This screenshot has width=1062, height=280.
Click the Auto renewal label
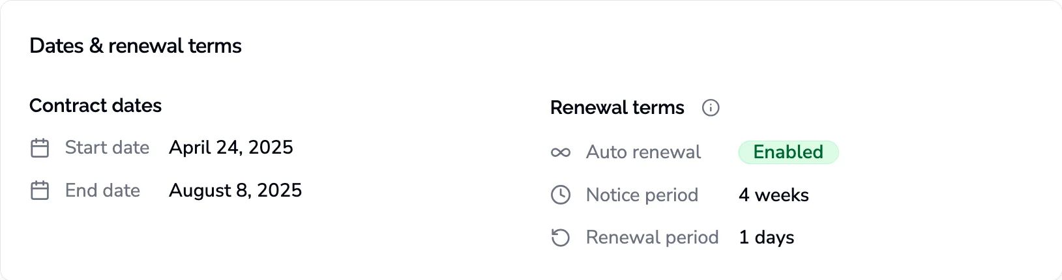point(643,152)
